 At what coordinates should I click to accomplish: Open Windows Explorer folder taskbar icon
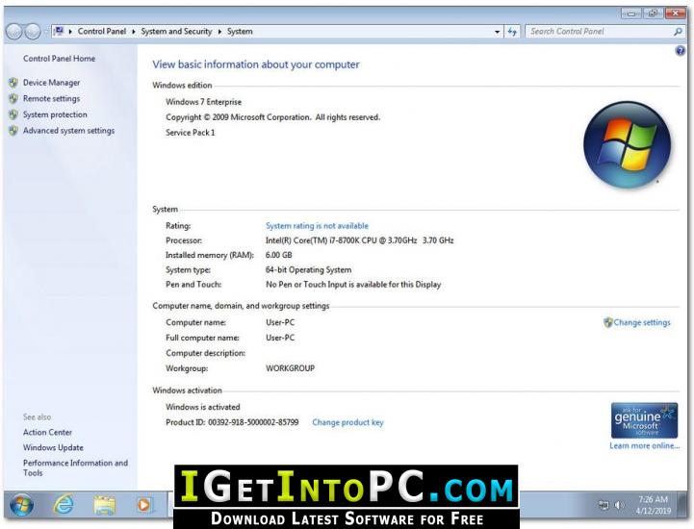(104, 505)
